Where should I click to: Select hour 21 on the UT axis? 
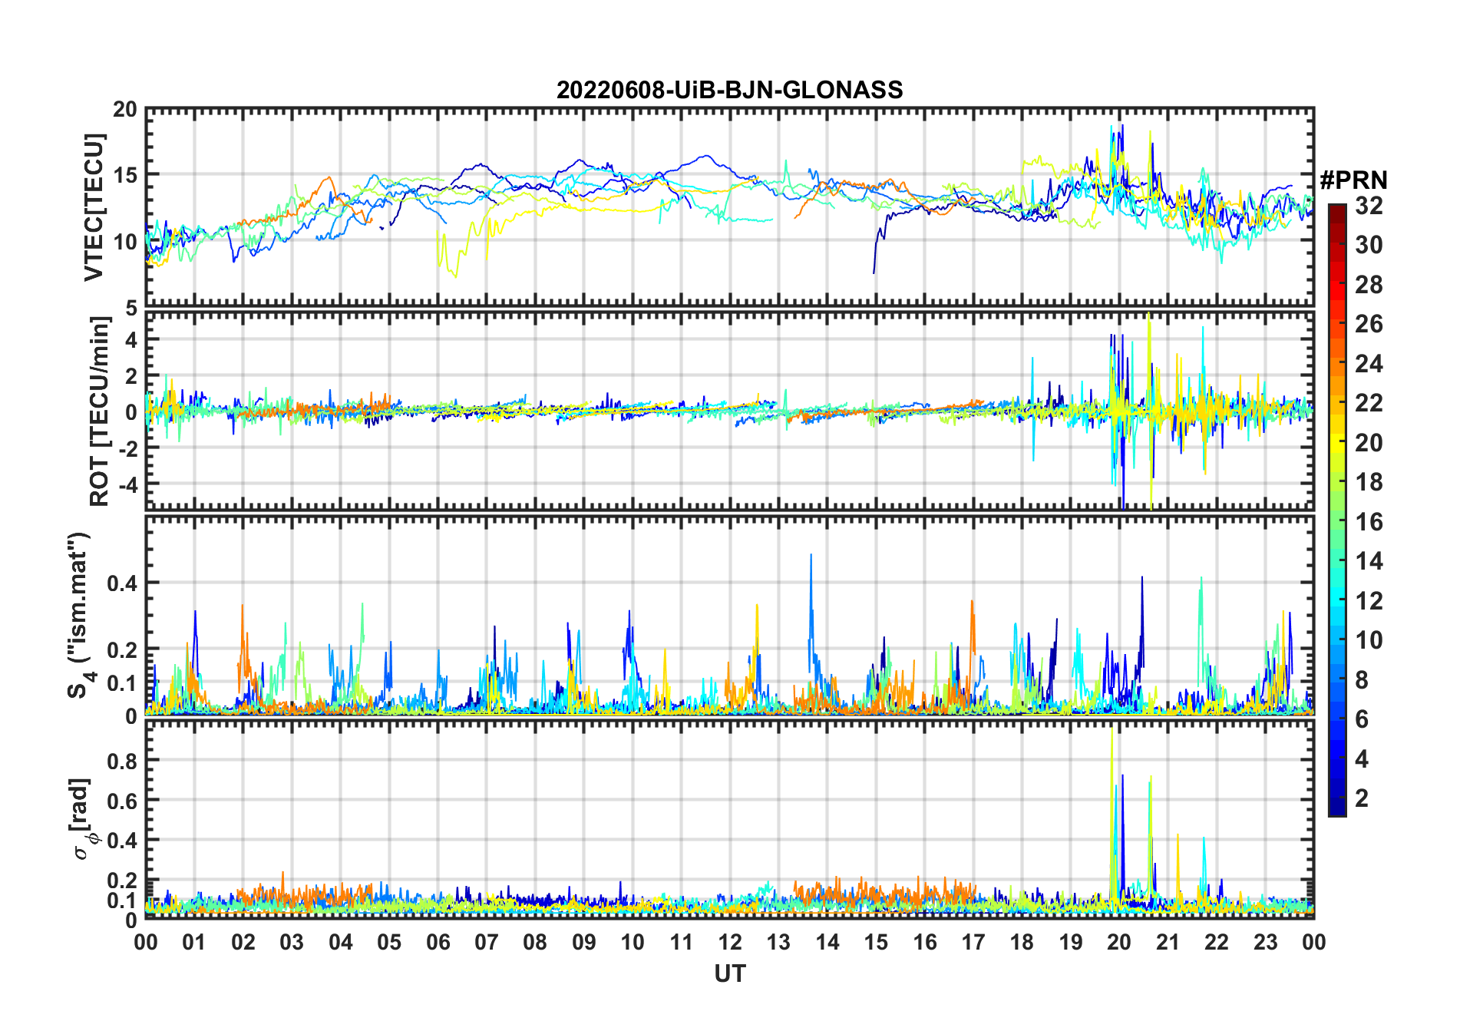[1168, 942]
